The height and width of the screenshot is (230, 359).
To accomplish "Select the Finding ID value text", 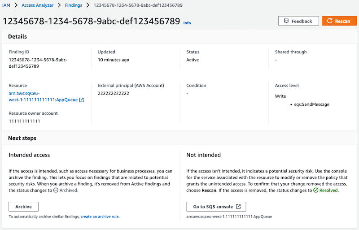I will tap(38, 63).
